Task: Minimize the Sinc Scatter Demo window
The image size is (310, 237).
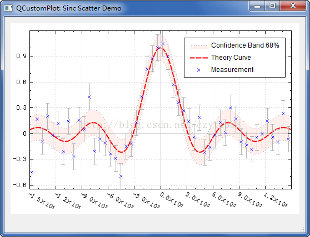Action: (x=257, y=6)
